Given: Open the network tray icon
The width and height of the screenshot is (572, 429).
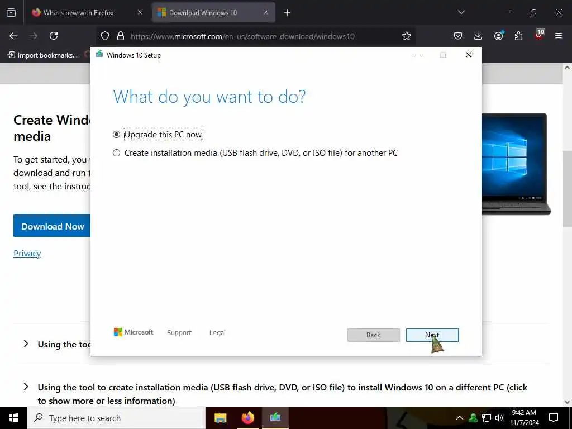Looking at the screenshot, I should (487, 418).
